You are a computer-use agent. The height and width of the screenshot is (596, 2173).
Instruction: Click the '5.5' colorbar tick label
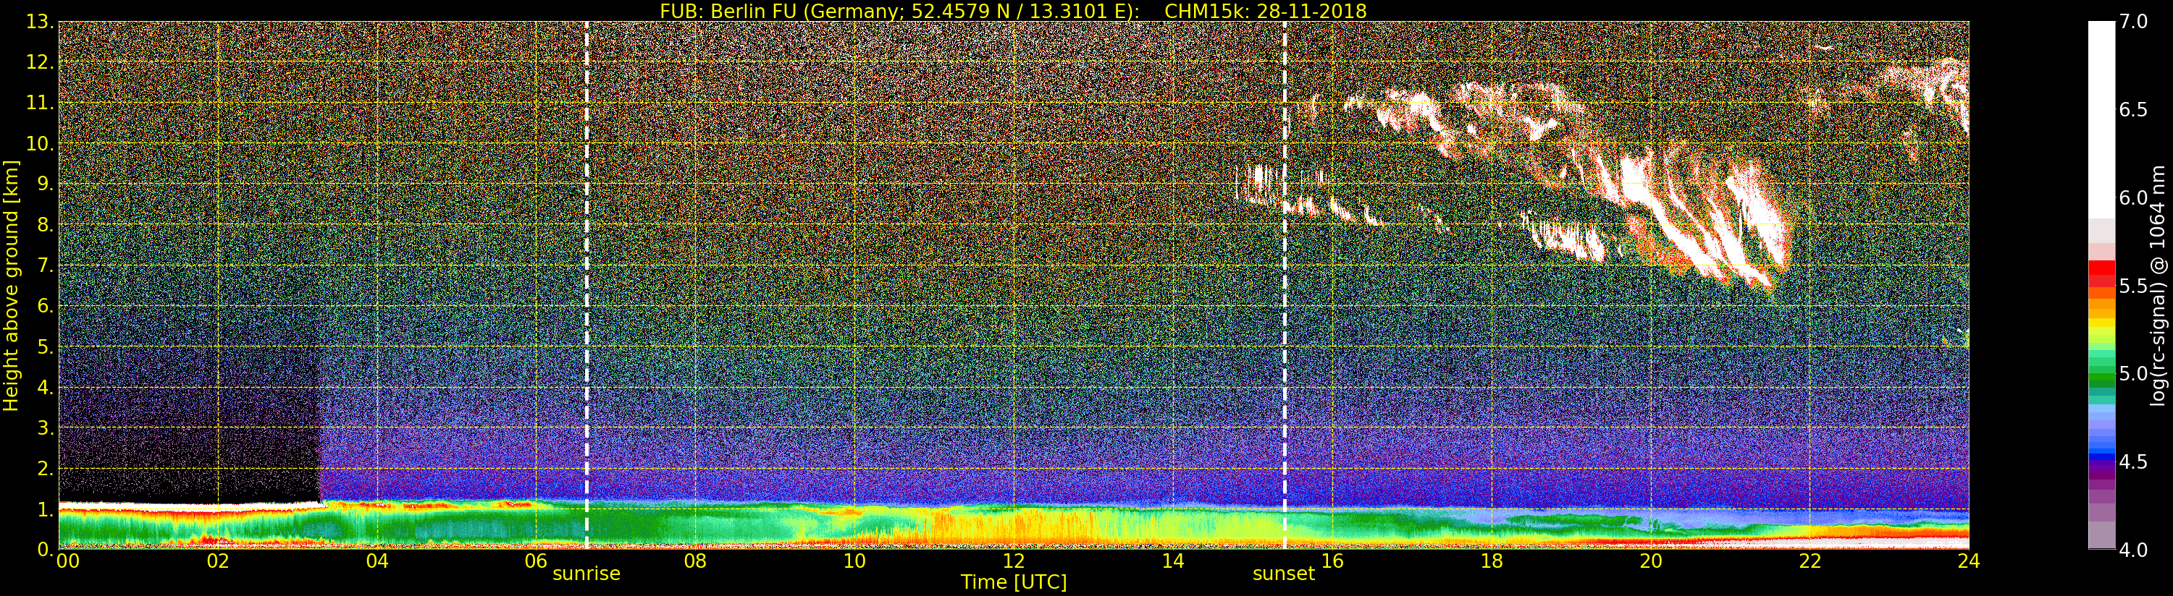pyautogui.click(x=2134, y=286)
